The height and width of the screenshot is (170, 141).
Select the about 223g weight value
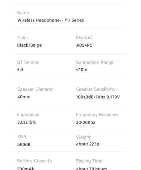click(x=88, y=144)
